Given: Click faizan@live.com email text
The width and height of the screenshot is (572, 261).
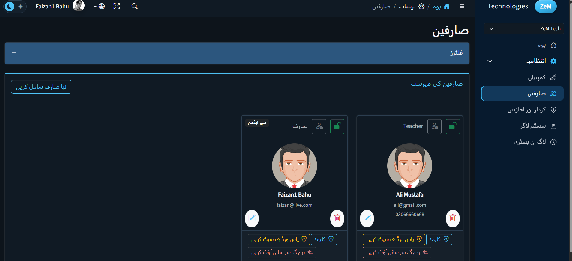Looking at the screenshot, I should pyautogui.click(x=295, y=205).
